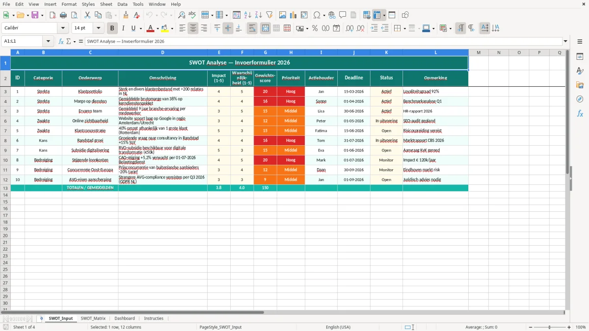Click the zoom out minus button
The image size is (589, 331).
tap(530, 327)
